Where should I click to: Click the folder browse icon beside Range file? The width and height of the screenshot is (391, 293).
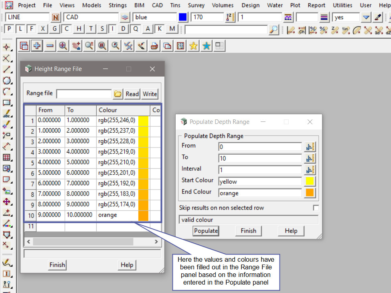pyautogui.click(x=118, y=94)
